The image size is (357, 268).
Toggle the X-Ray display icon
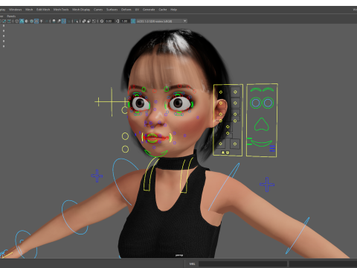point(84,21)
